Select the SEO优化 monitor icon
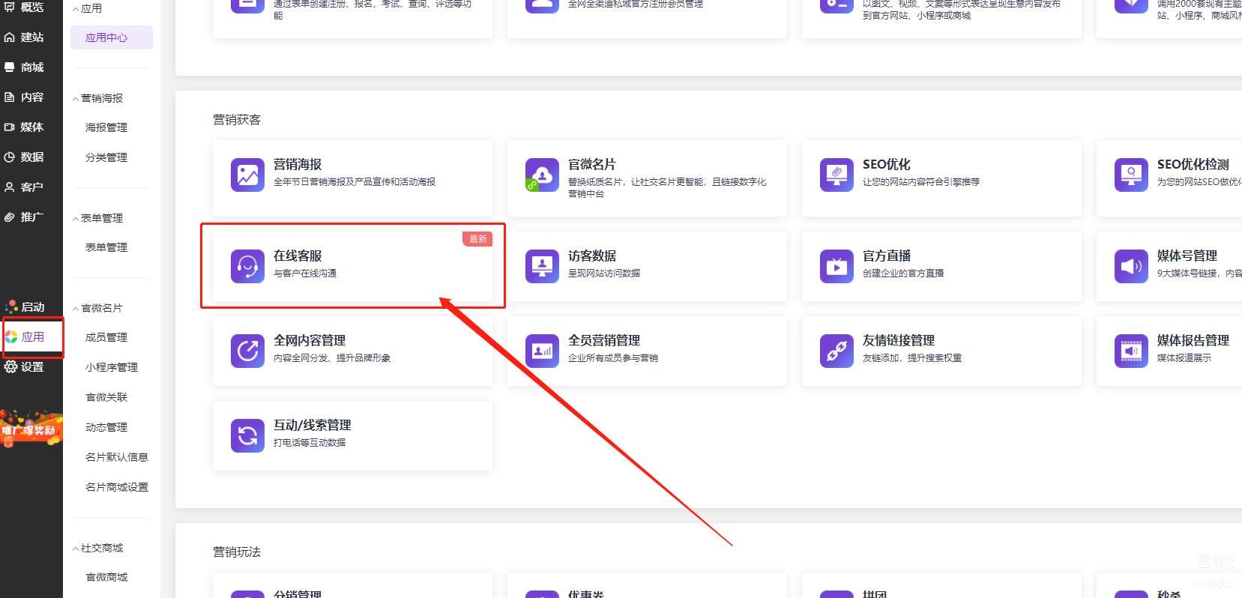This screenshot has width=1242, height=598. point(836,175)
